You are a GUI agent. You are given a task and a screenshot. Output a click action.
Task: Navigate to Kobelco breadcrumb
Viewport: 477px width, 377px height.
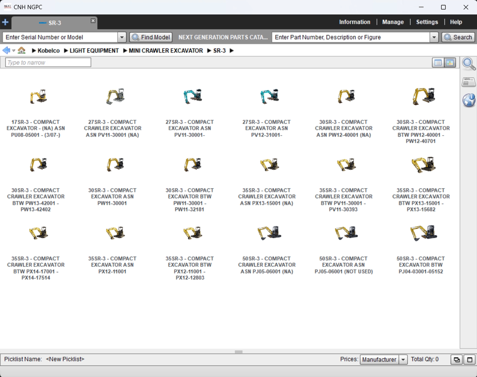tap(48, 50)
